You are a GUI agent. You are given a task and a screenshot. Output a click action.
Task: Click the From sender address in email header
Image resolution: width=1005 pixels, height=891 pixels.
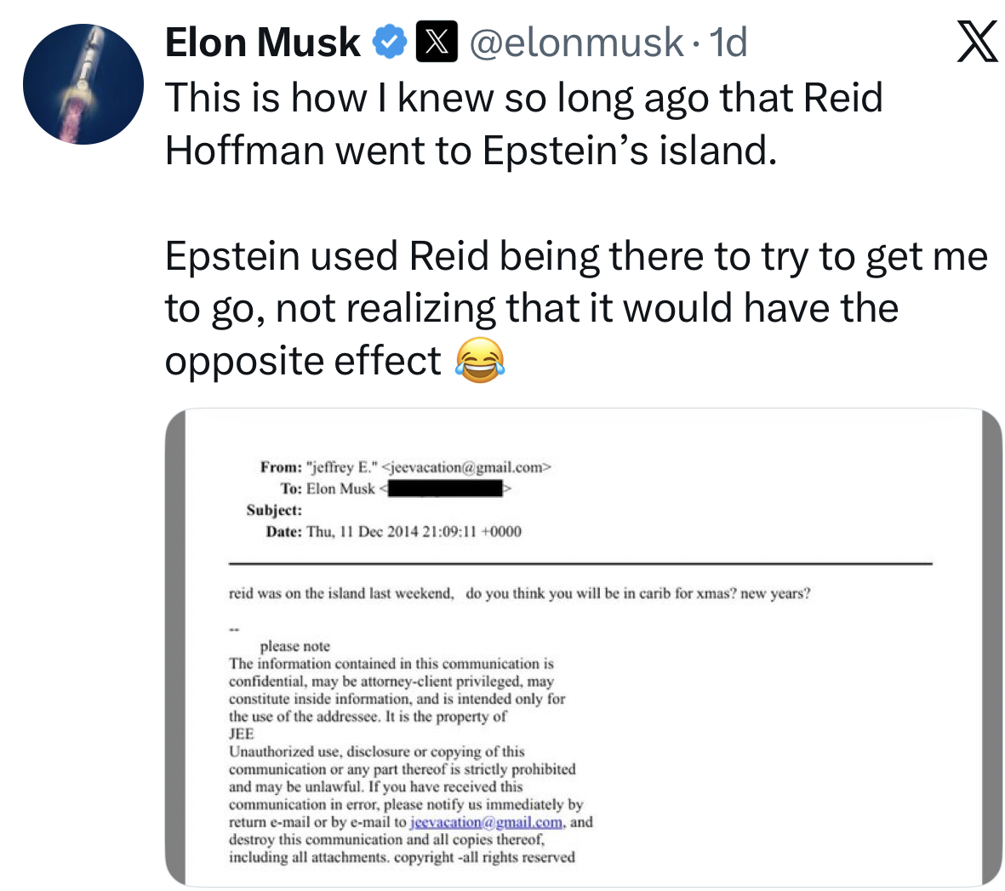[x=466, y=467]
